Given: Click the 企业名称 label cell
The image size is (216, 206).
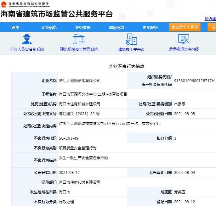Looking at the screenshot, I should pyautogui.click(x=35, y=81).
